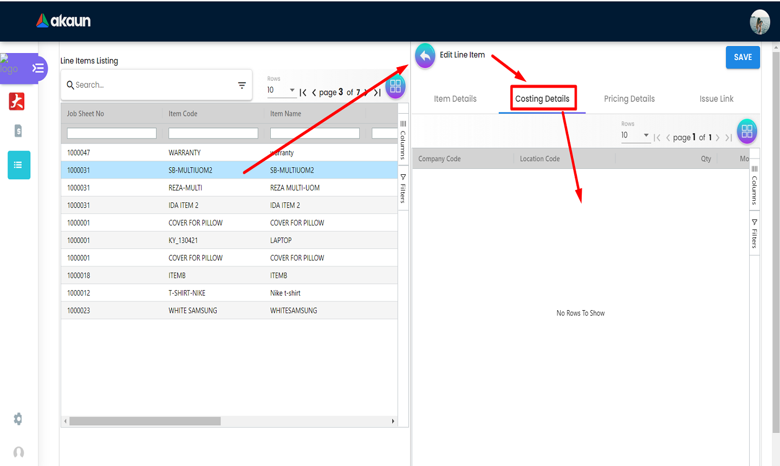Open the invoice document sidebar icon
Viewport: 780px width, 466px height.
pos(18,130)
